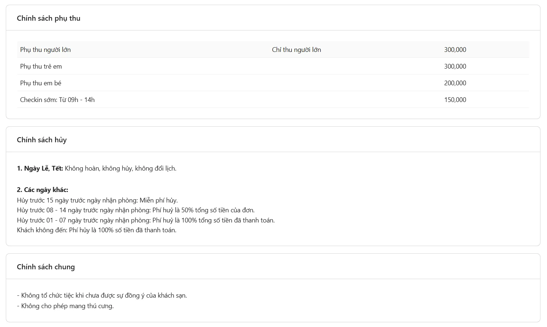
Task: Select the 'Phụ thu em bé' row label
Action: point(41,83)
